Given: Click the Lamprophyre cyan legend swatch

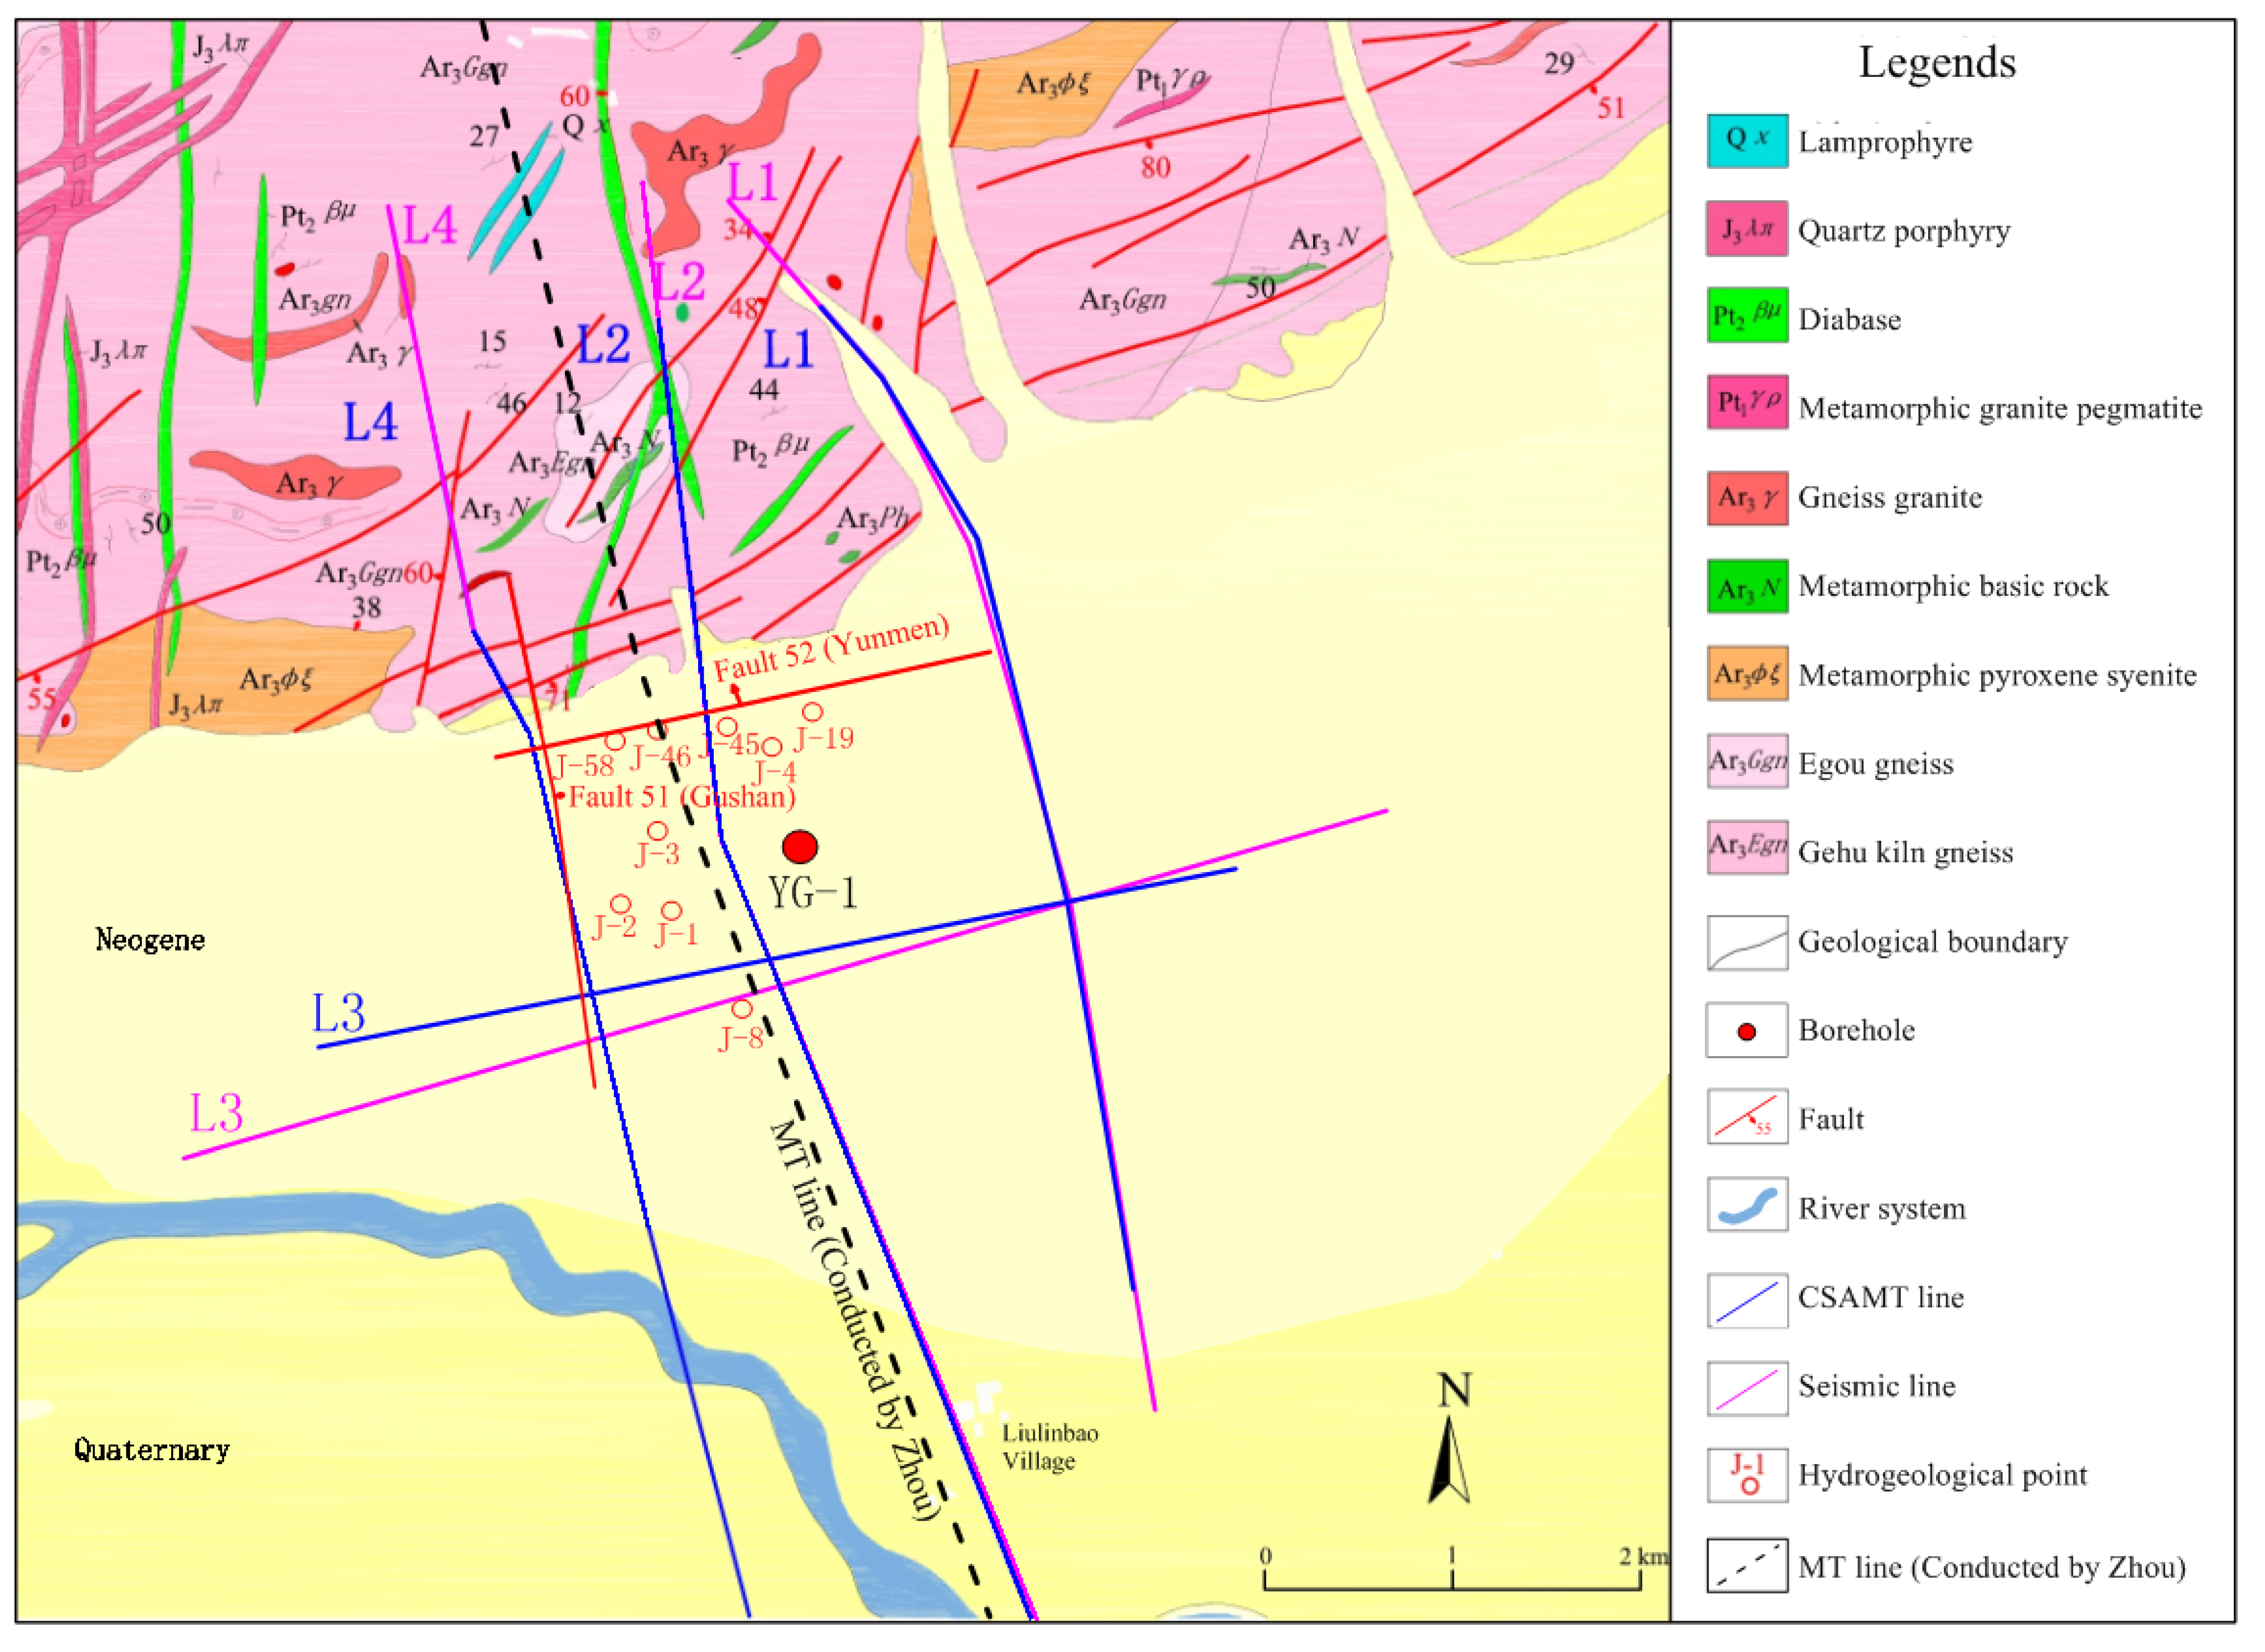Looking at the screenshot, I should click(x=1747, y=141).
